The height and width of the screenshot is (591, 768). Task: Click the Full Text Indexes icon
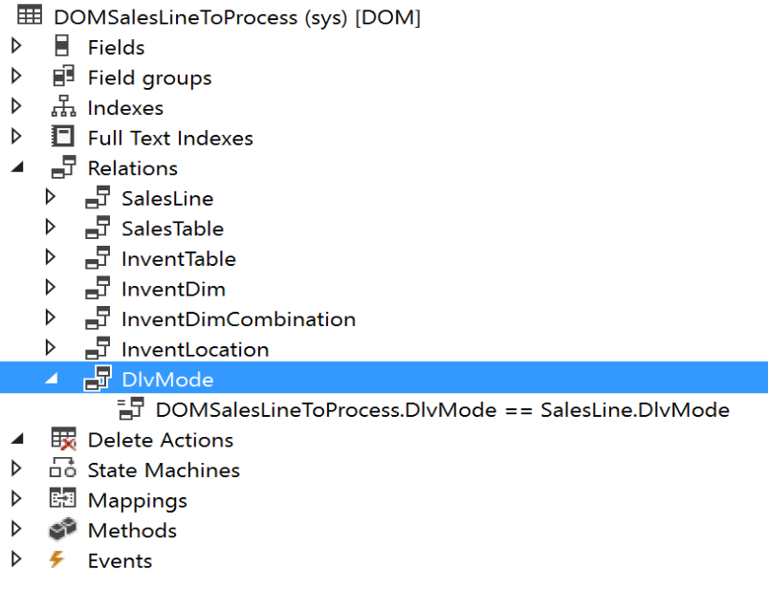tap(63, 137)
